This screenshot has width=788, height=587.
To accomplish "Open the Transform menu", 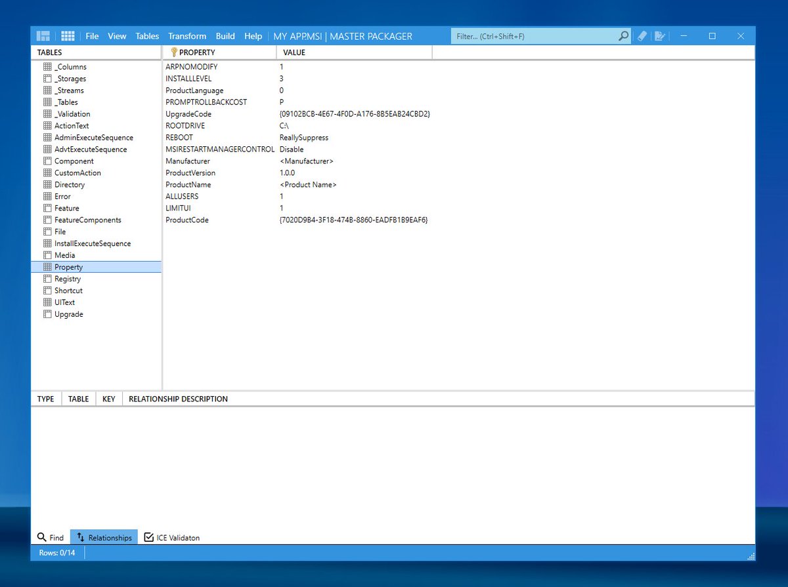I will (x=187, y=36).
